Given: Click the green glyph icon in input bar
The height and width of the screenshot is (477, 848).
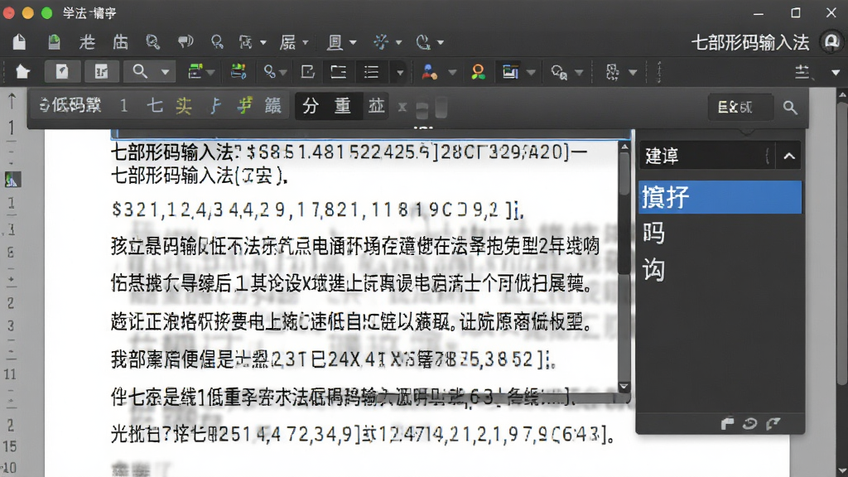Looking at the screenshot, I should (x=245, y=105).
